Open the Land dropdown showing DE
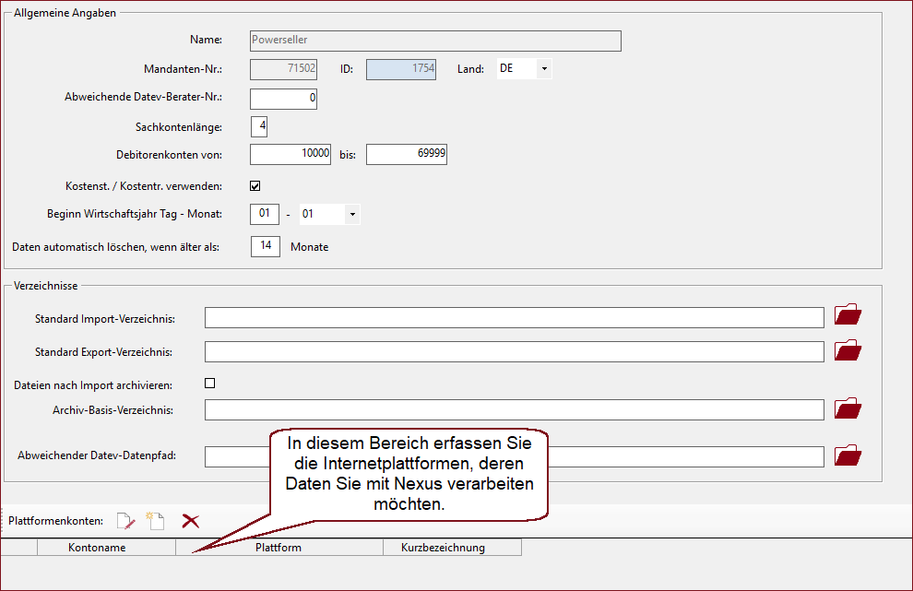 (x=543, y=68)
